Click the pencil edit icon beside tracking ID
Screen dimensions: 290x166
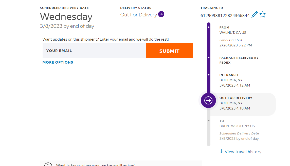255,15
